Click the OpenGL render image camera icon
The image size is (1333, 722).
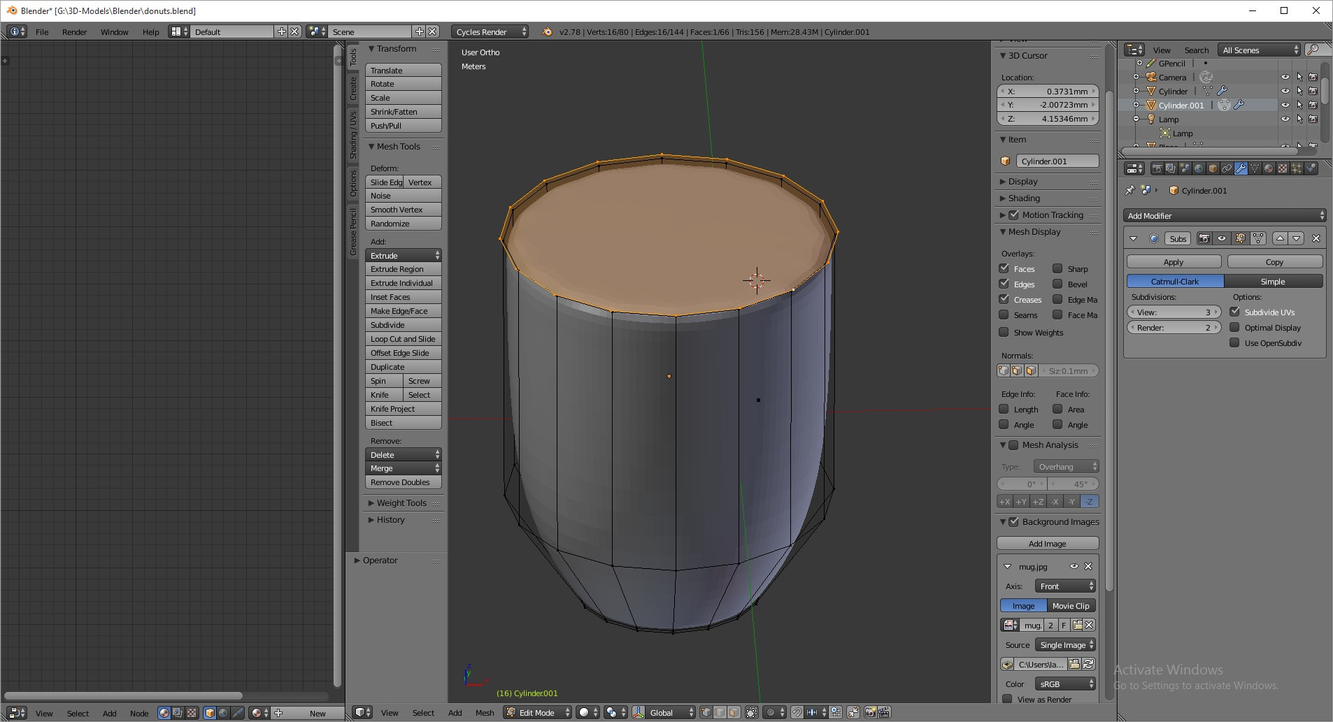click(871, 712)
